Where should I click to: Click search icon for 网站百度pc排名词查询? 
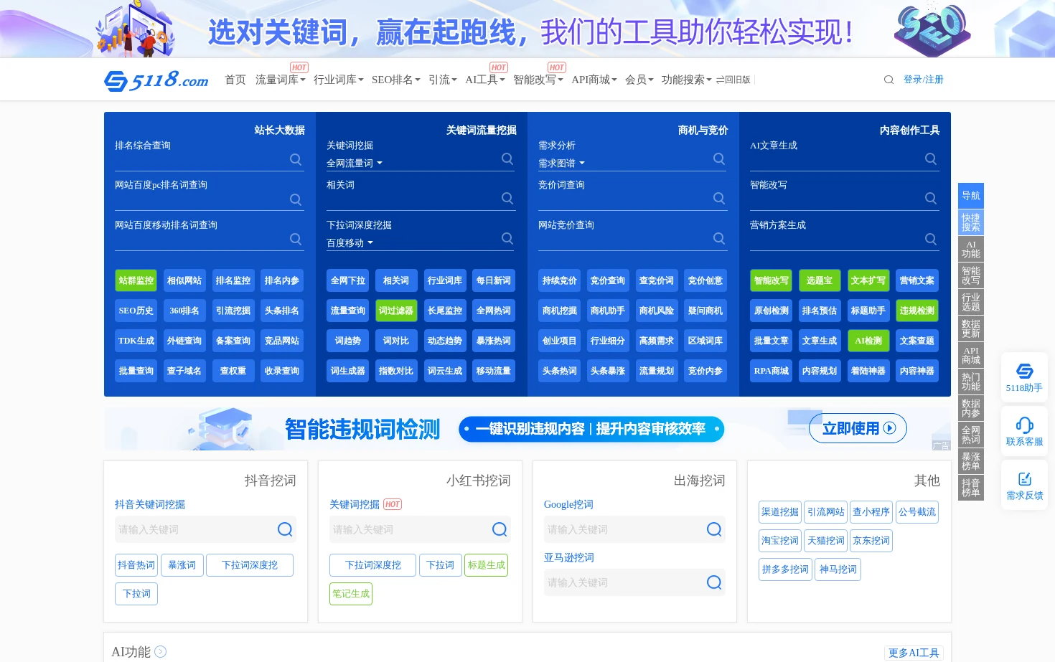click(296, 199)
